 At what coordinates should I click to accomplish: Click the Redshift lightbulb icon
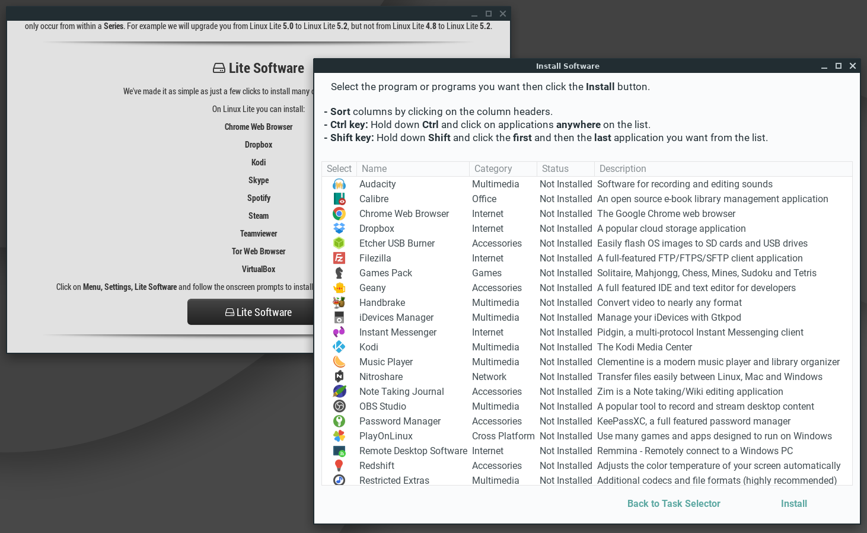coord(339,465)
